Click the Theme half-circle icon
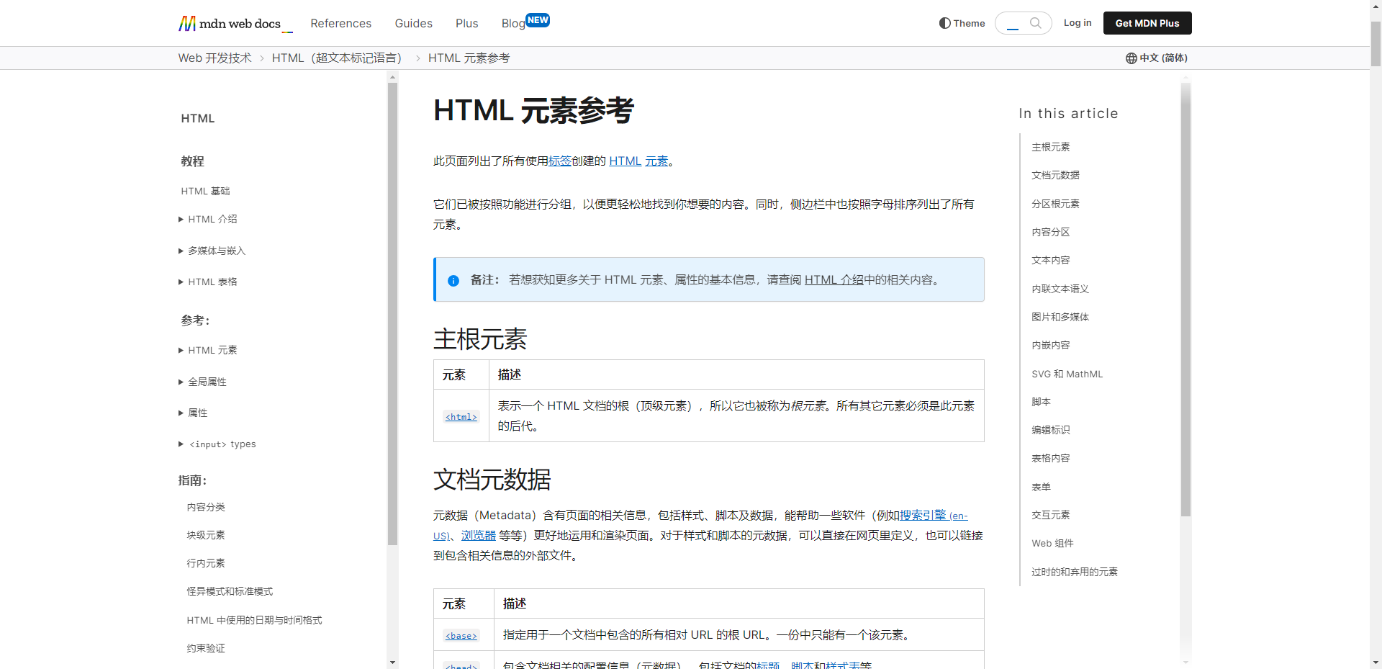Image resolution: width=1382 pixels, height=669 pixels. tap(944, 23)
